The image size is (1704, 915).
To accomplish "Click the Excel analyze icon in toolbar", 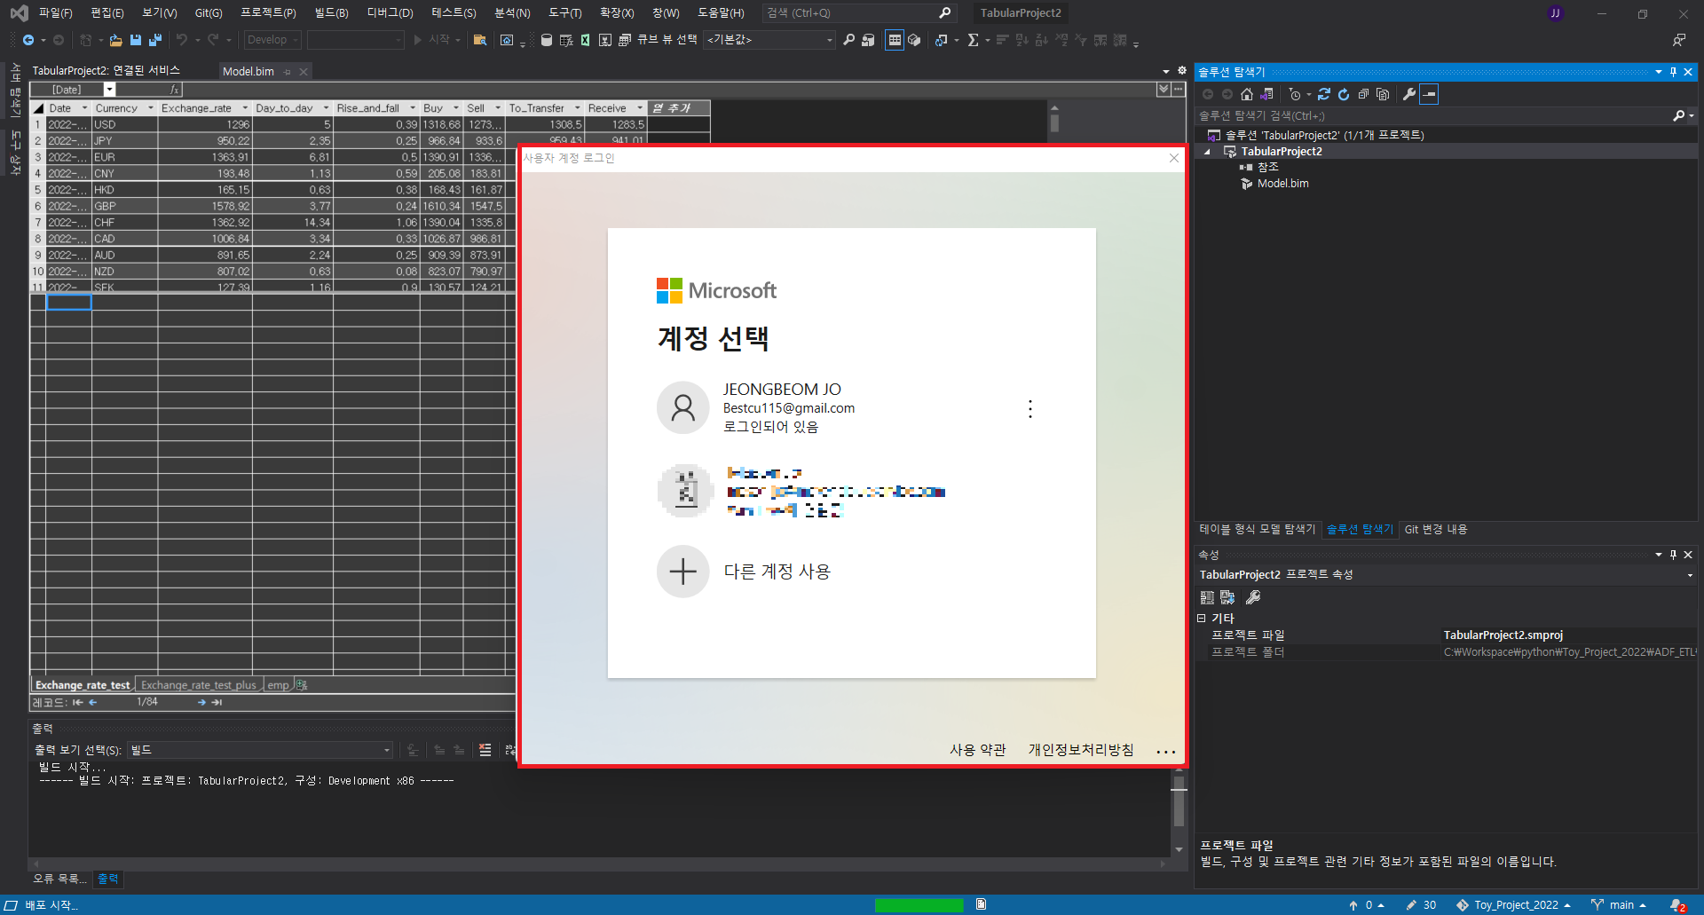I will (x=586, y=40).
